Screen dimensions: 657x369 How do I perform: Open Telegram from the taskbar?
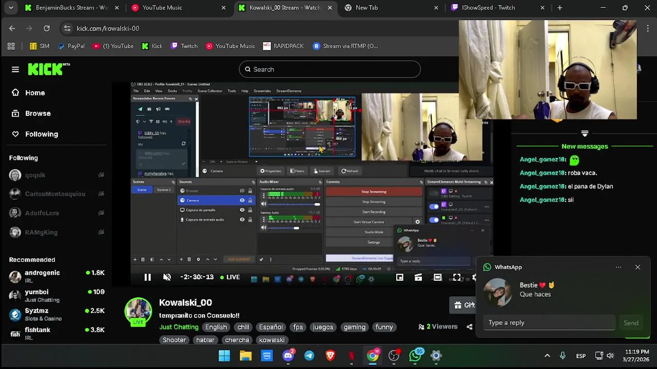(x=309, y=356)
